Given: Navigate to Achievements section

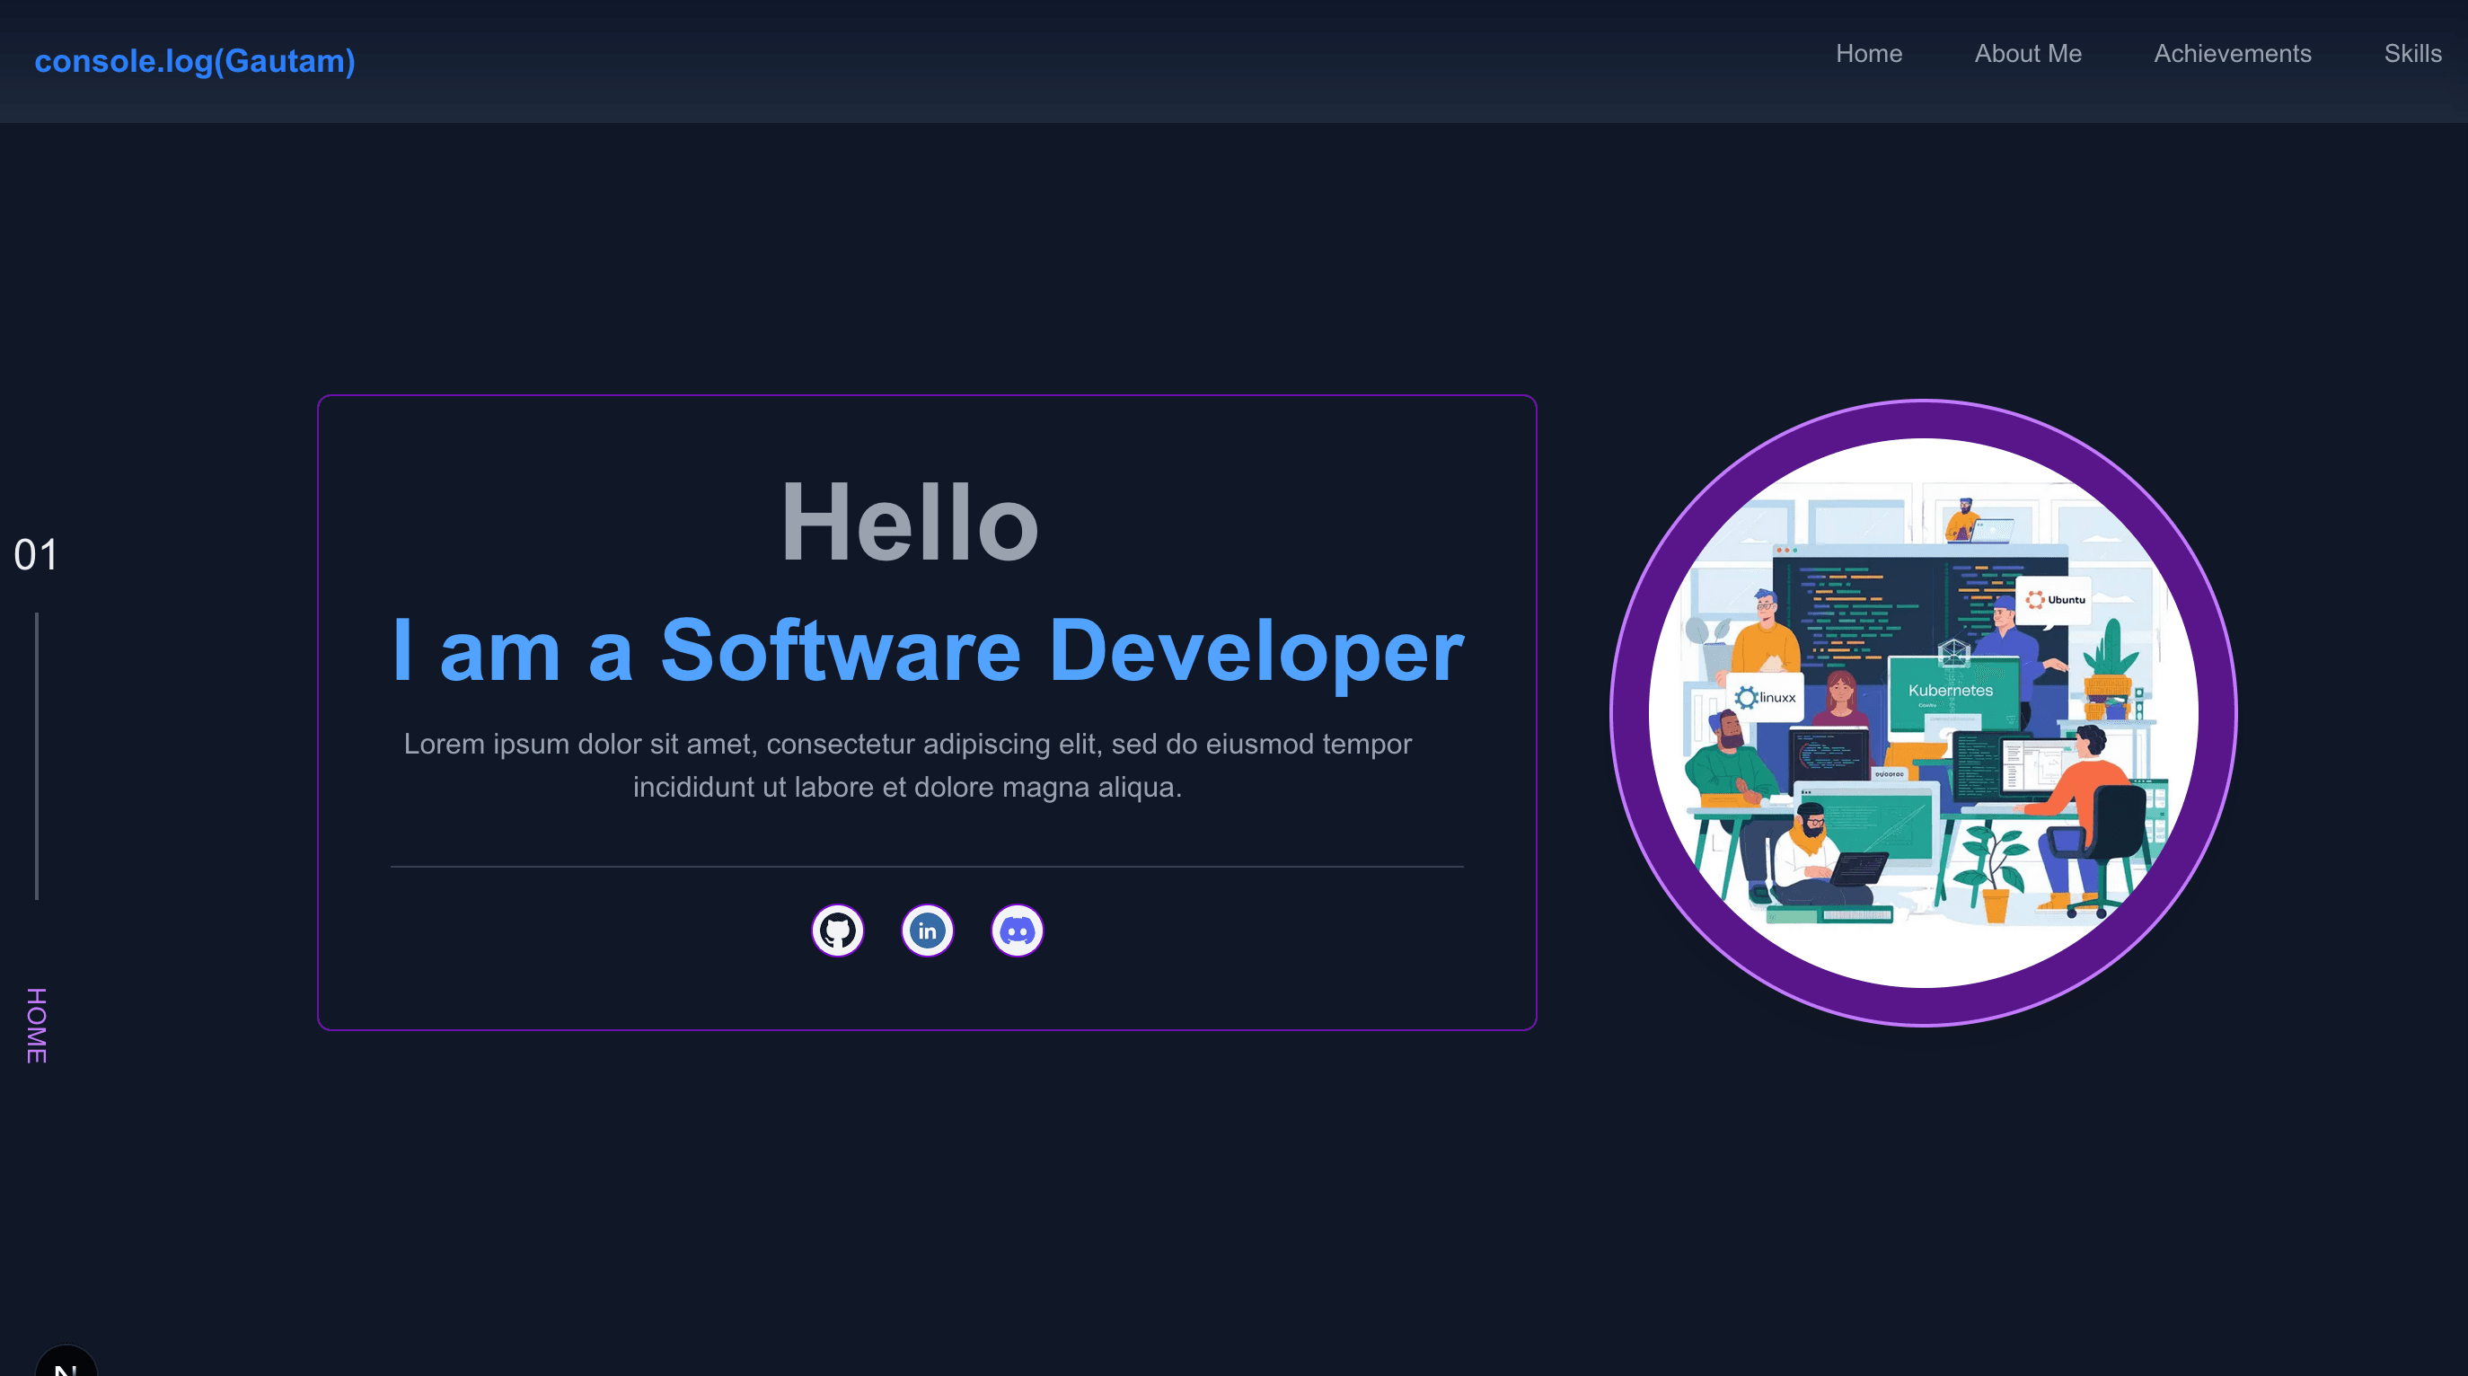Looking at the screenshot, I should pos(2233,54).
